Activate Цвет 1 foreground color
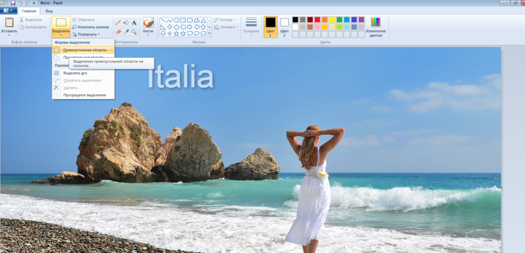Screen dimensions: 525x253 pyautogui.click(x=270, y=27)
